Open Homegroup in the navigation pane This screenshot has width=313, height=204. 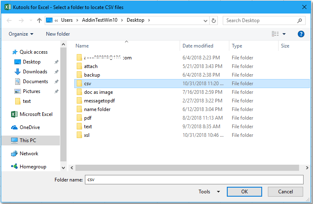[33, 167]
